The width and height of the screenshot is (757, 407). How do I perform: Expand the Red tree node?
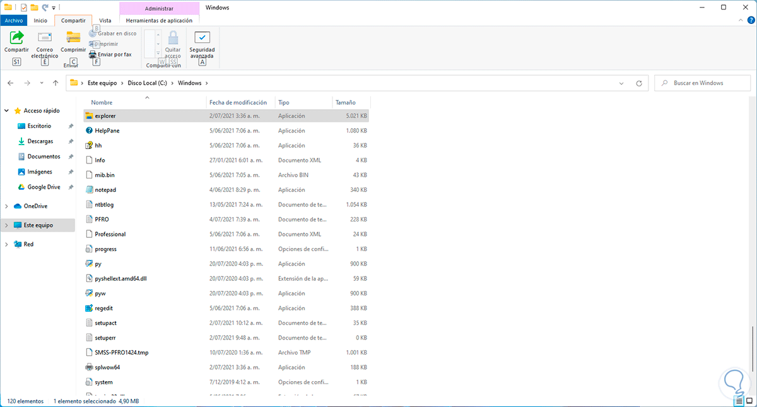coord(6,244)
